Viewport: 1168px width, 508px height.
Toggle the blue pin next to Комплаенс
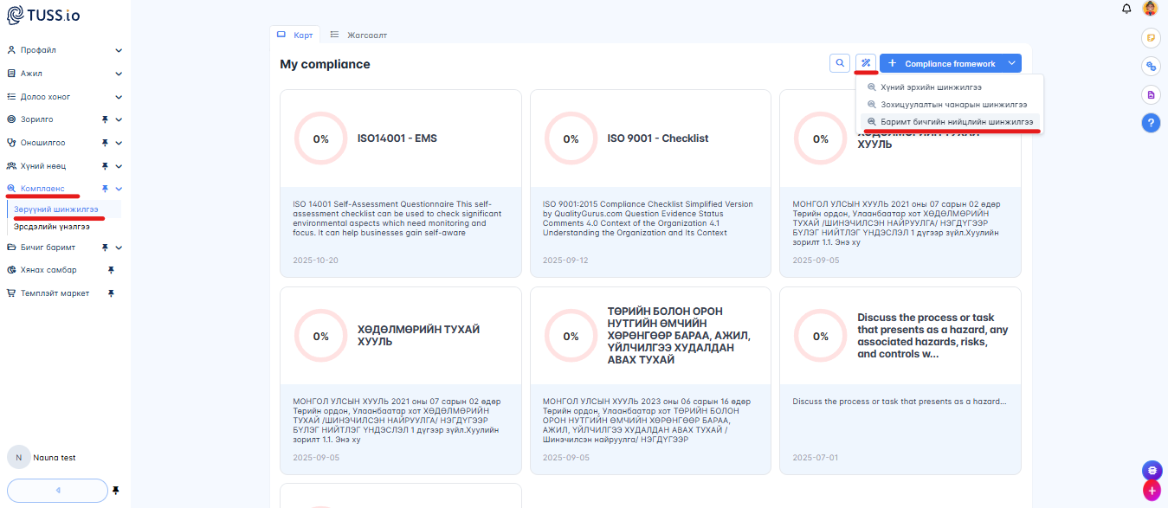click(104, 189)
